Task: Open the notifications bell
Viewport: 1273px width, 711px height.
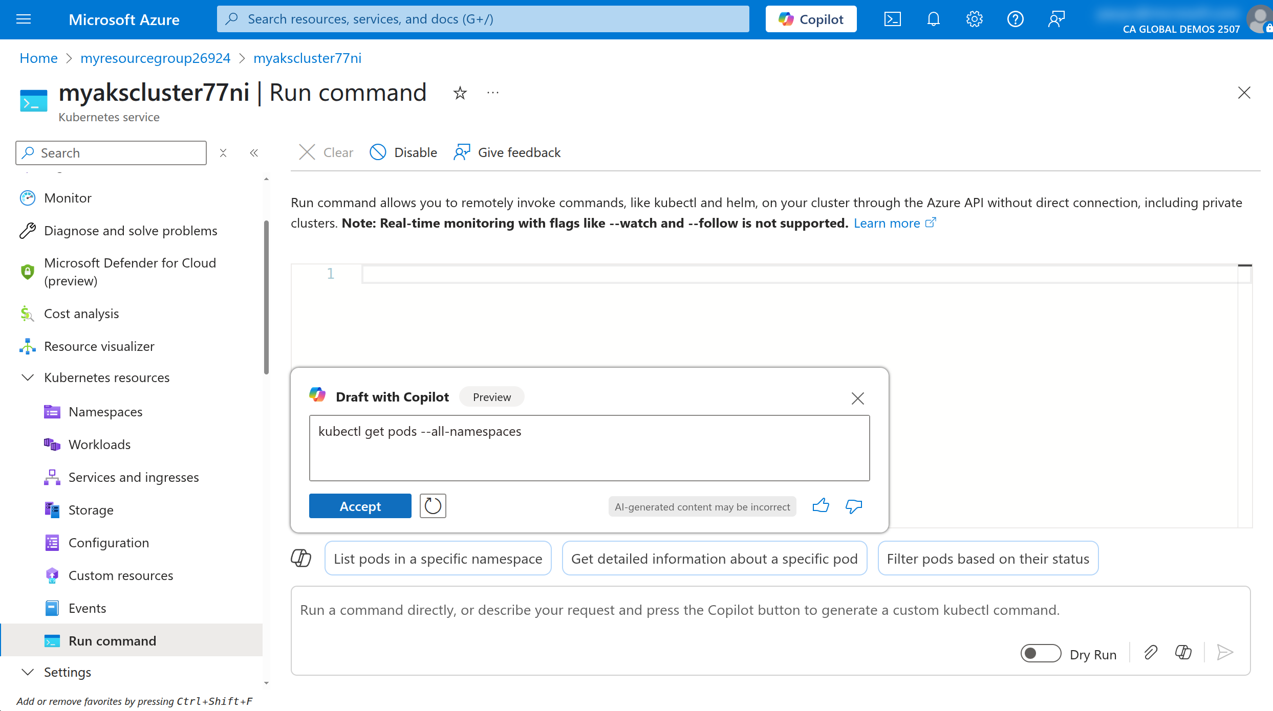Action: [933, 19]
